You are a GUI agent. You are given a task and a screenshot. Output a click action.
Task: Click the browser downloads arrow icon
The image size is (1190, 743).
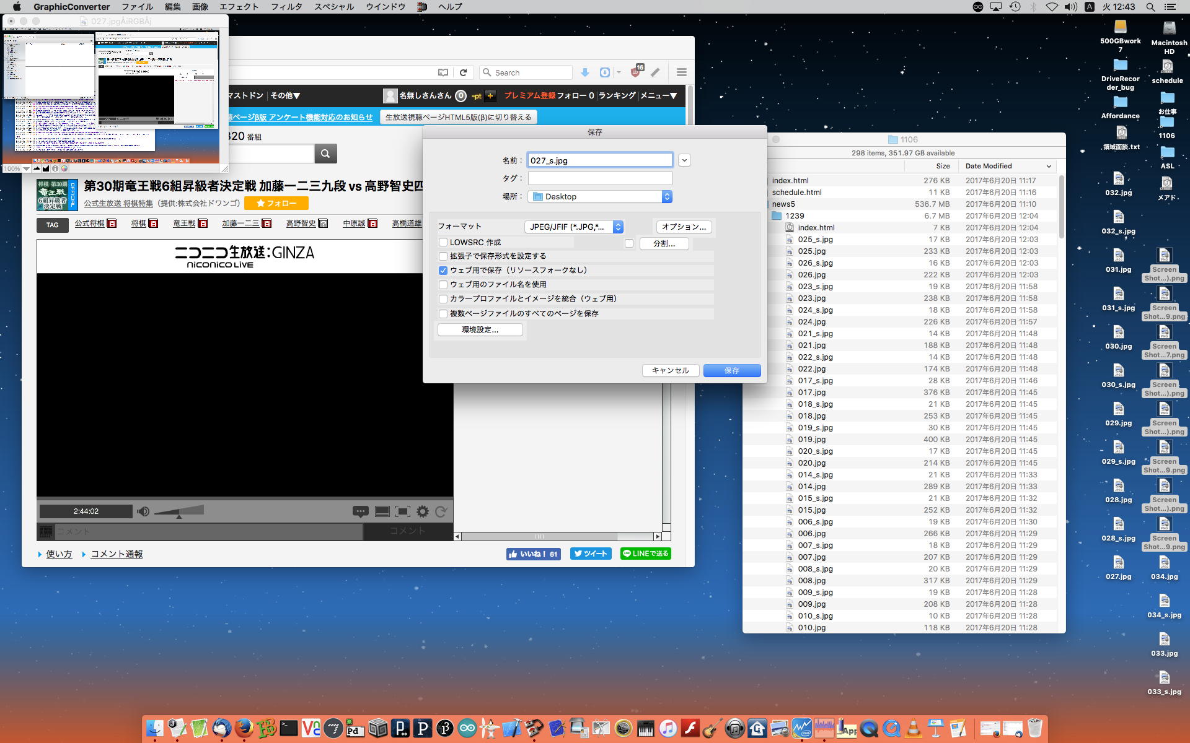(x=584, y=72)
